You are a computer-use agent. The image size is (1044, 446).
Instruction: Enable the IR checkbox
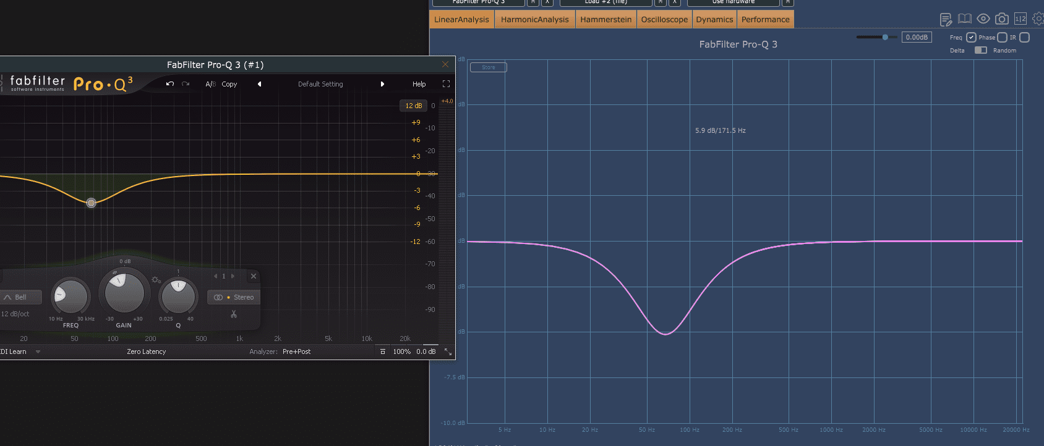[x=1024, y=38]
